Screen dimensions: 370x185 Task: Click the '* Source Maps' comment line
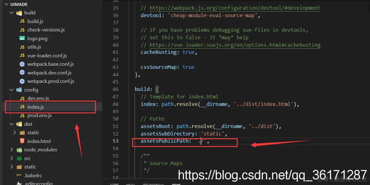163,163
